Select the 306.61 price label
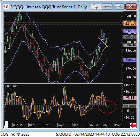 coord(130,37)
